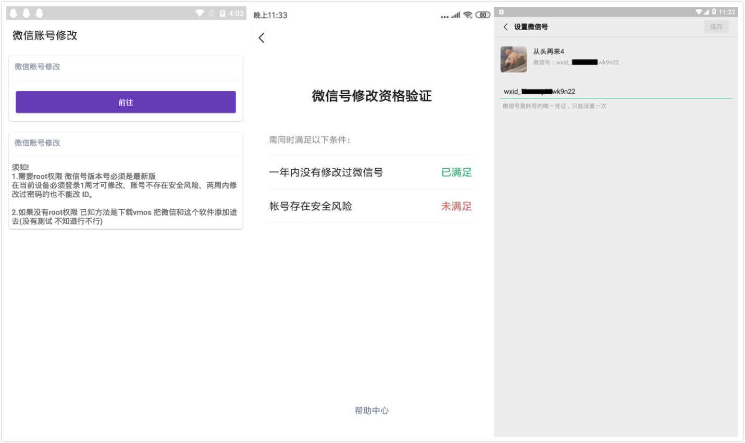The image size is (745, 443).
Task: Tap the 保存 button
Action: pyautogui.click(x=716, y=27)
